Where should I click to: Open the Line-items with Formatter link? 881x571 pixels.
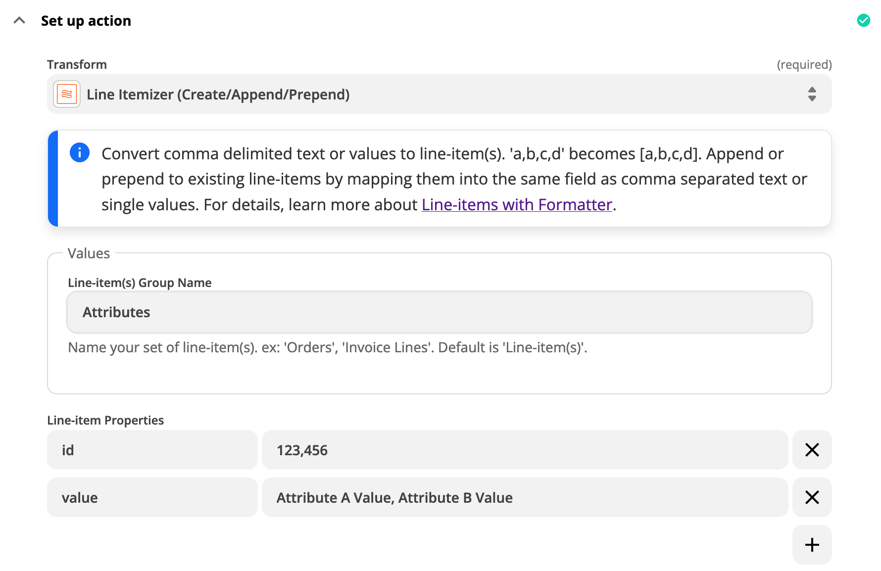point(517,205)
